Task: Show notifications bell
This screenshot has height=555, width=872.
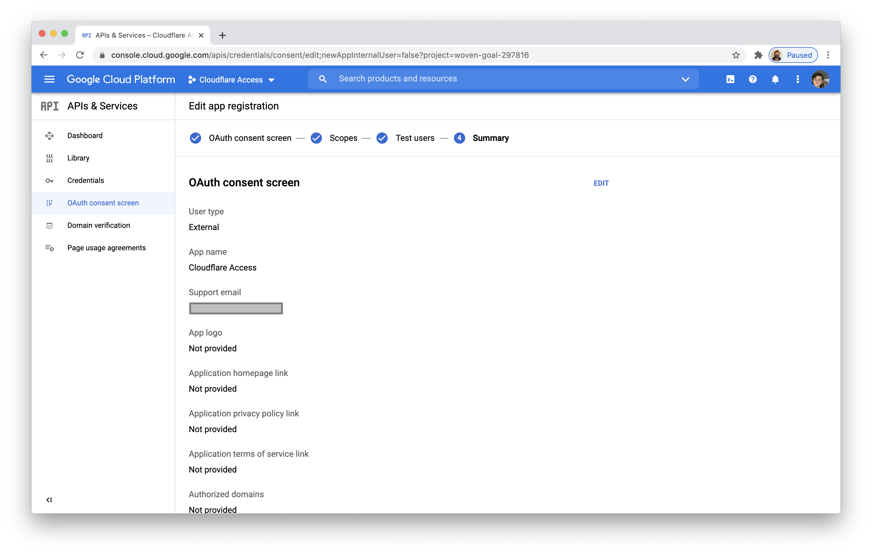Action: (x=775, y=79)
